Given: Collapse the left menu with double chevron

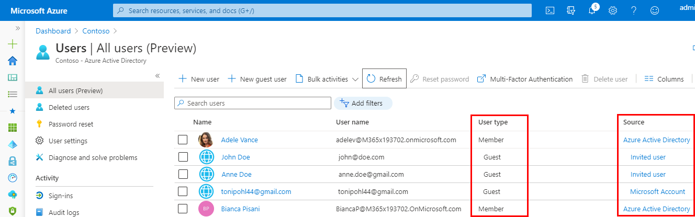Looking at the screenshot, I should point(158,76).
